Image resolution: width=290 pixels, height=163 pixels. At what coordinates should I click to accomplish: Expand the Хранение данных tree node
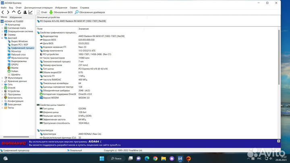[2, 81]
